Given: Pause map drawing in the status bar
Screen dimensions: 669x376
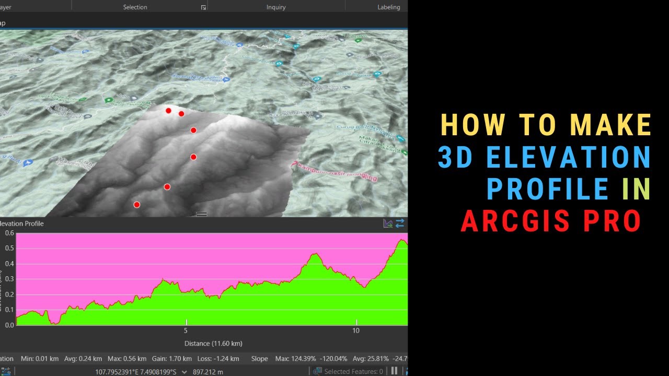Looking at the screenshot, I should click(394, 371).
